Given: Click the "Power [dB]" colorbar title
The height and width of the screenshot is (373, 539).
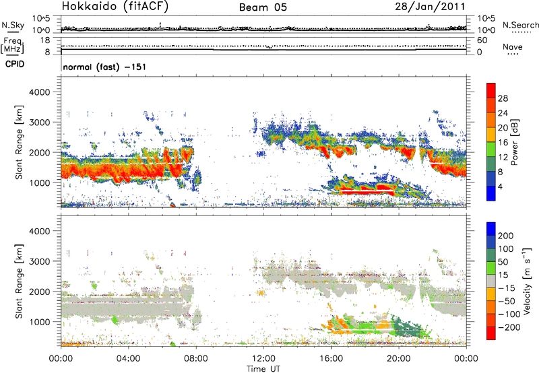Looking at the screenshot, I should (515, 142).
